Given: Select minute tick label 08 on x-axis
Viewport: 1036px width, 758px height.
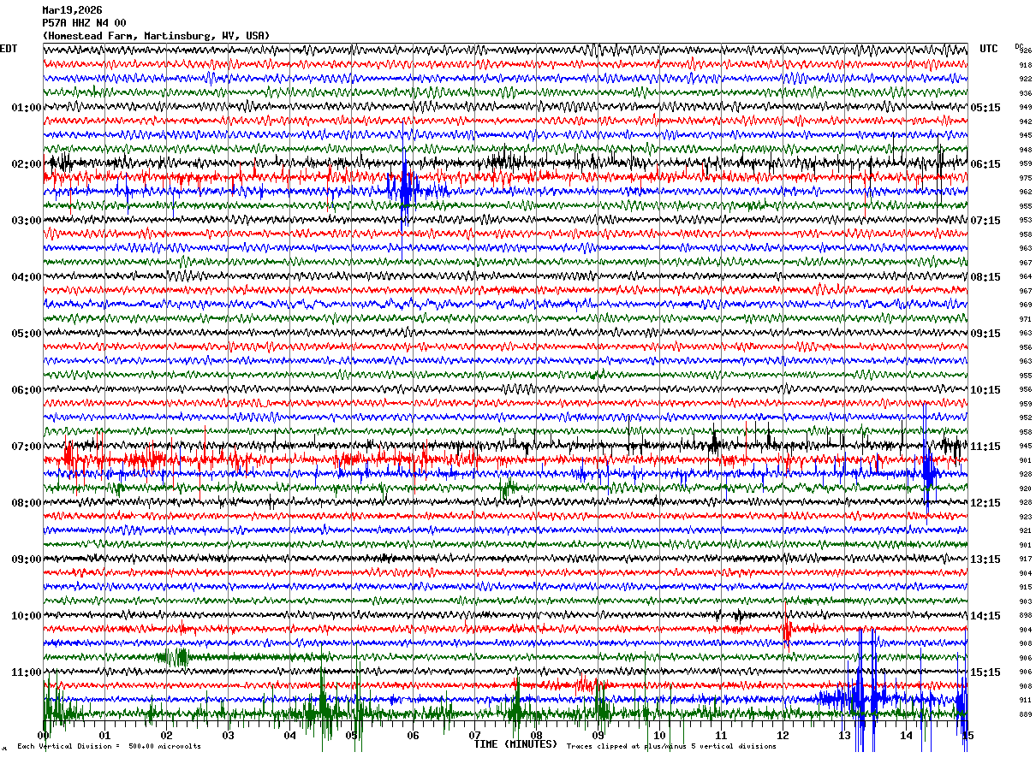Looking at the screenshot, I should (536, 736).
